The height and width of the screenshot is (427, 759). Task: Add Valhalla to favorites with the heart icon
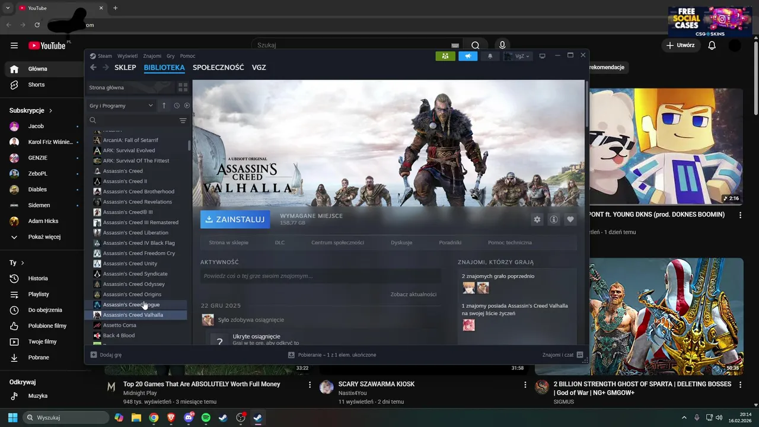(570, 219)
